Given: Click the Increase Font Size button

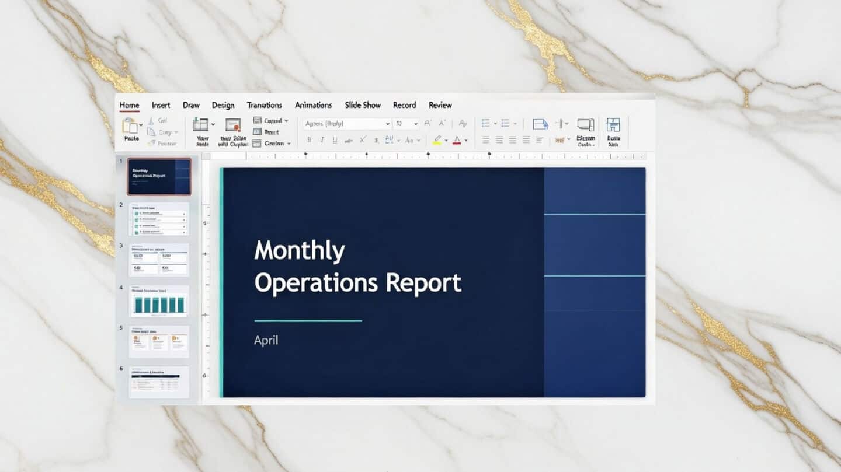Looking at the screenshot, I should [427, 123].
